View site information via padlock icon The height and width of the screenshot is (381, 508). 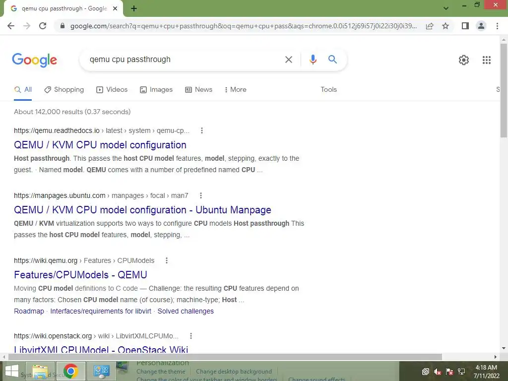coord(63,26)
